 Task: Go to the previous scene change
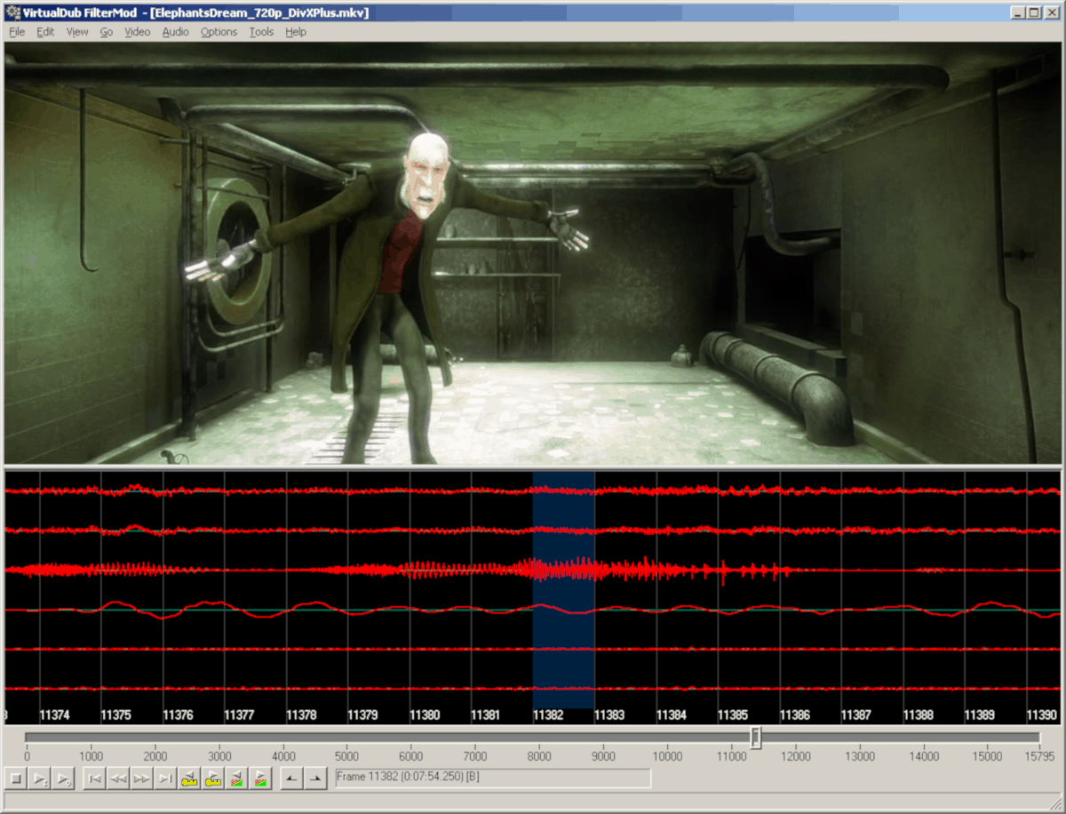(236, 778)
